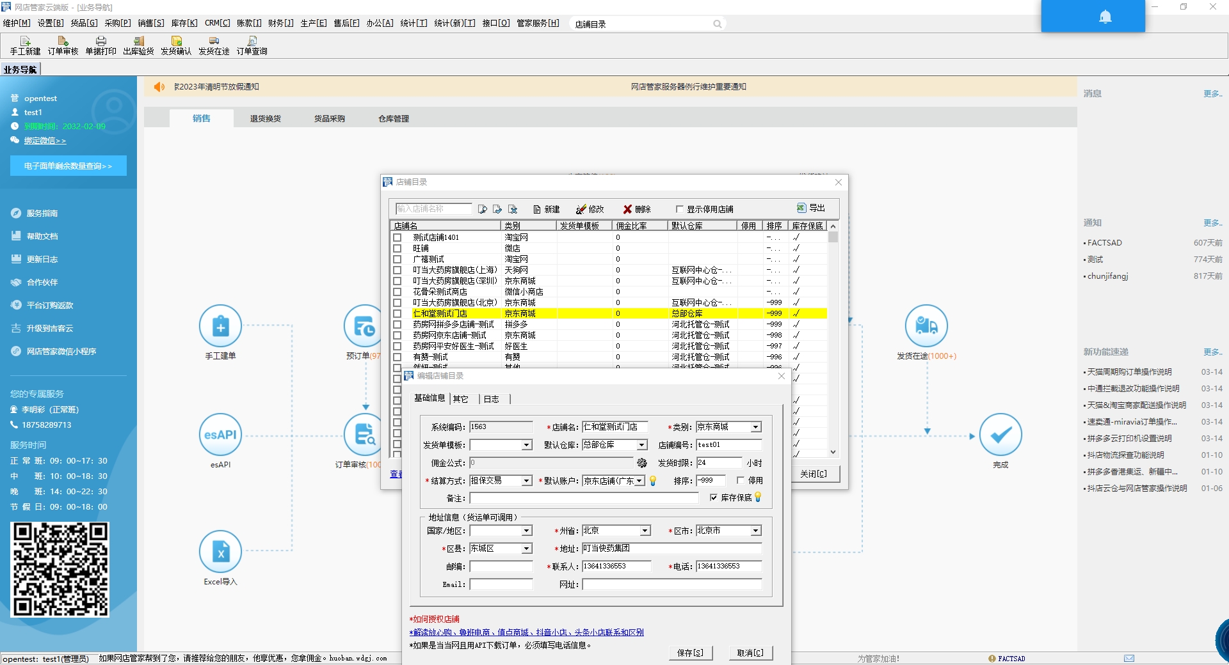
Task: Toggle the 库存保底 checkbox in the edit dialog
Action: pyautogui.click(x=714, y=497)
